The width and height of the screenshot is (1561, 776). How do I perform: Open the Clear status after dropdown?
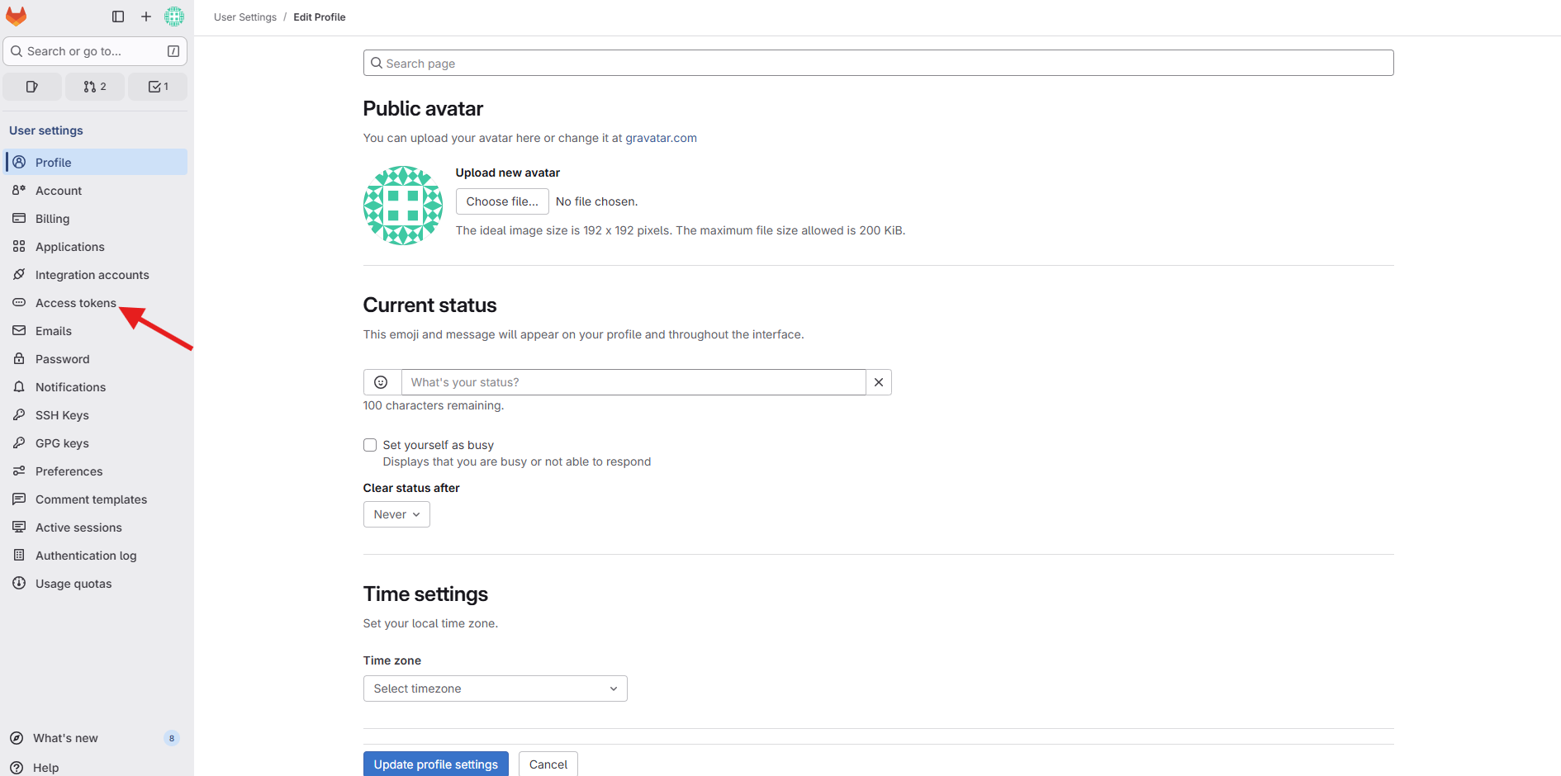pyautogui.click(x=396, y=513)
